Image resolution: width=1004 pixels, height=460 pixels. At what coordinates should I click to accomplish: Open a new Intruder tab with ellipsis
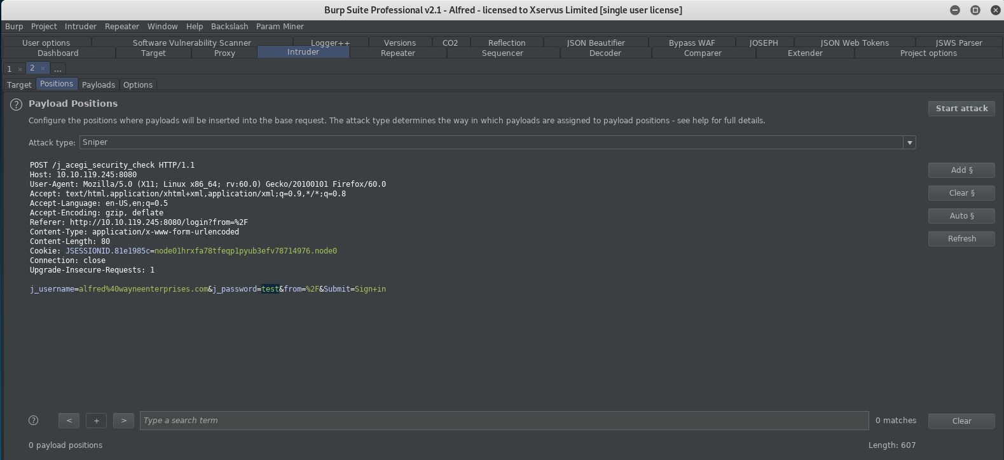click(x=58, y=69)
